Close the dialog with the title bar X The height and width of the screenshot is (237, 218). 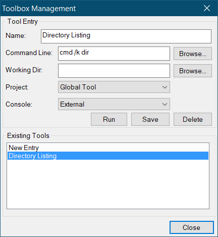207,8
